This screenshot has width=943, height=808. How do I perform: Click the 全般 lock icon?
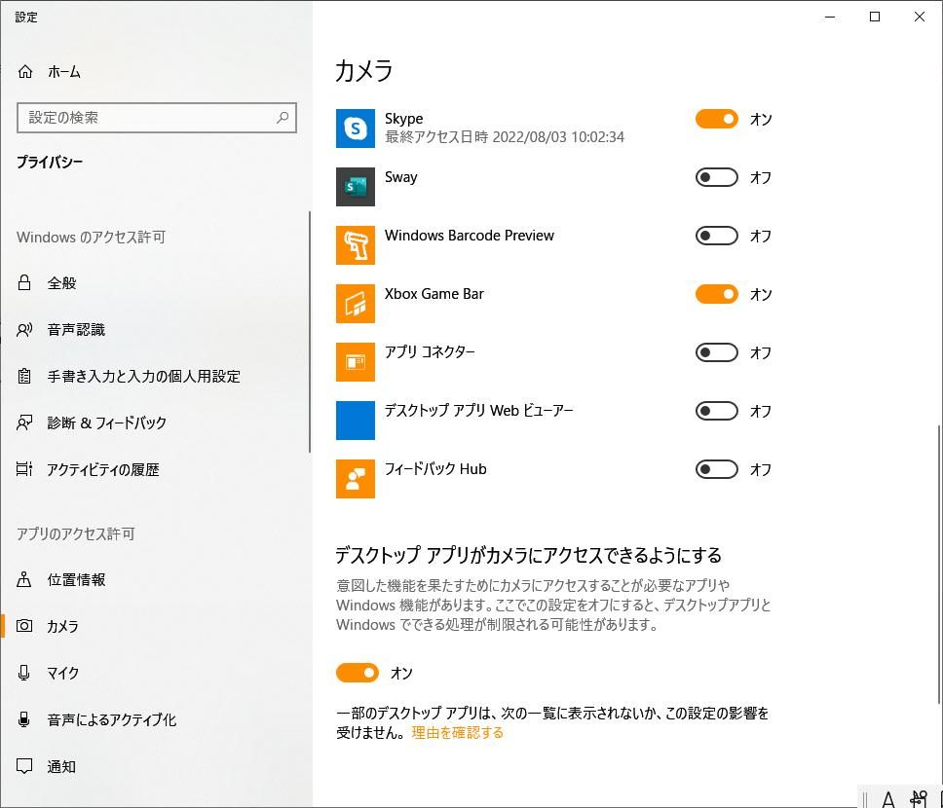click(24, 282)
